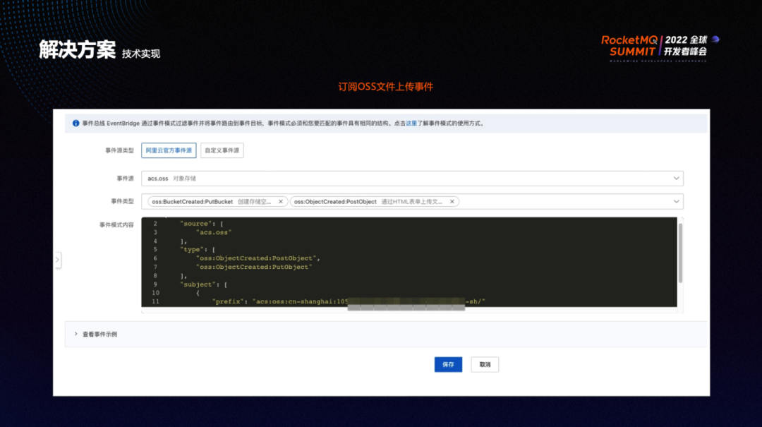Screen dimensions: 762x427
Task: Click the "prefix" line in editor
Action: pos(349,301)
